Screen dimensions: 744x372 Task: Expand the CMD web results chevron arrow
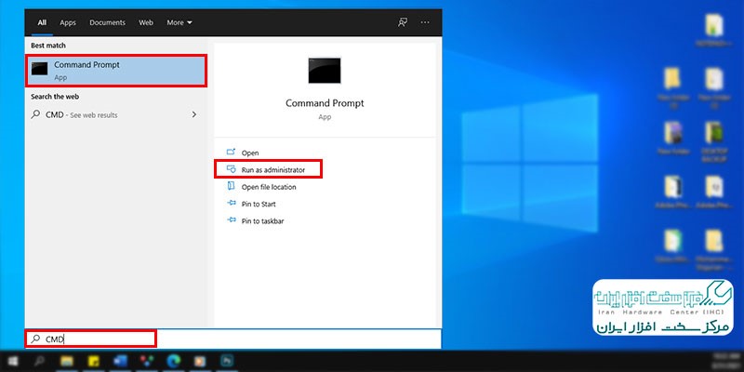194,114
